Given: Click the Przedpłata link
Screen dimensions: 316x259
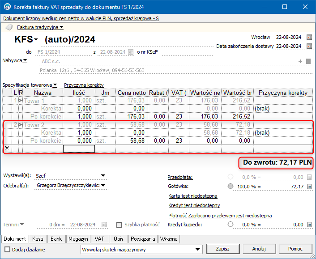Looking at the screenshot, I should [180, 177].
